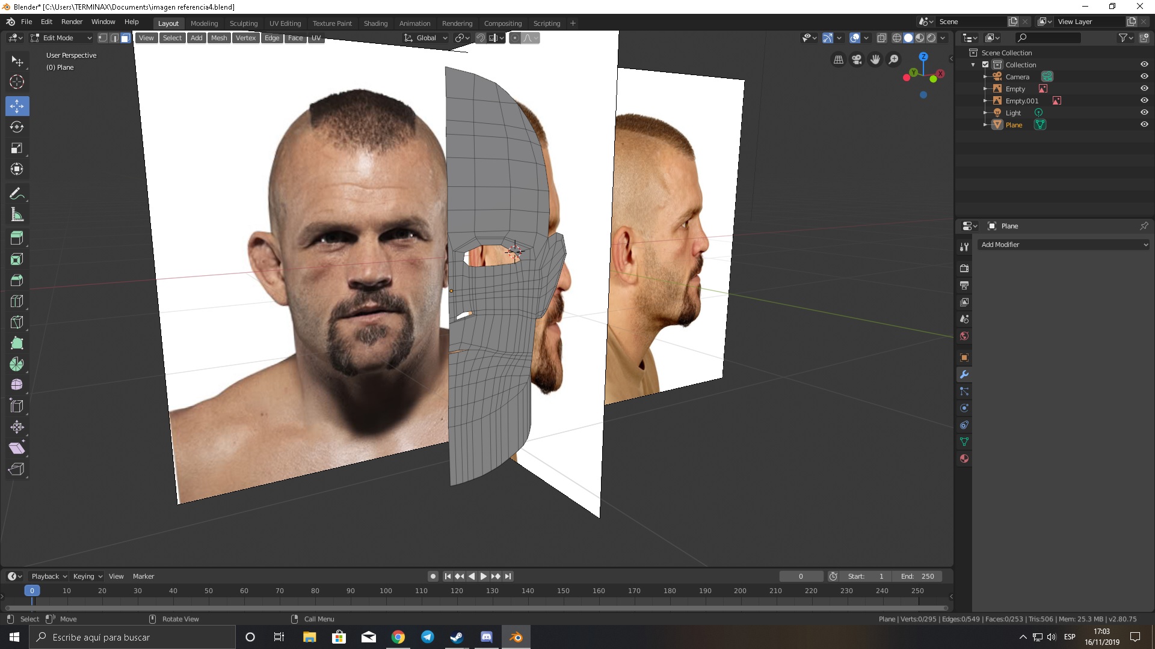Viewport: 1155px width, 649px height.
Task: Toggle X-ray display
Action: pyautogui.click(x=881, y=38)
